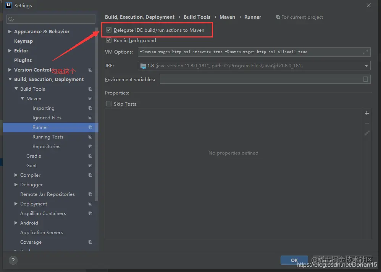Click the settings search box
The image size is (381, 272).
click(x=50, y=19)
